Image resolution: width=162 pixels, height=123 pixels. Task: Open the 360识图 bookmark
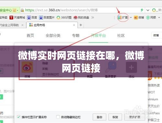pos(64,17)
